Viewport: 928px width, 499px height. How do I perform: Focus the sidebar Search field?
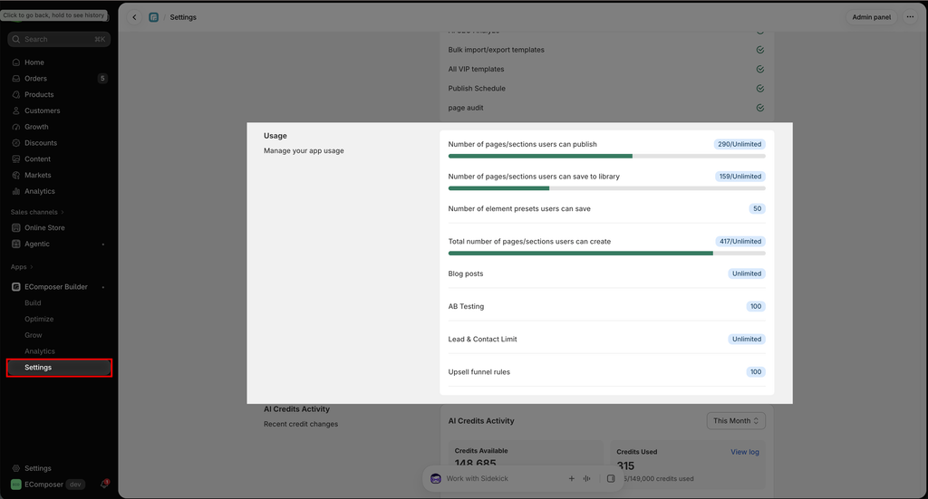[x=59, y=39]
